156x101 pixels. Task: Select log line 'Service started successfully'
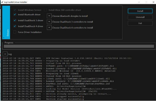click(43, 99)
